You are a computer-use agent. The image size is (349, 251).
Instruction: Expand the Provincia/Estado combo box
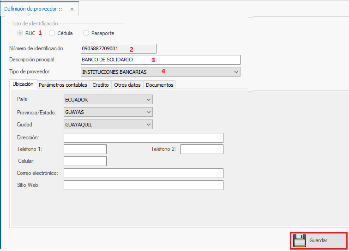tap(148, 112)
